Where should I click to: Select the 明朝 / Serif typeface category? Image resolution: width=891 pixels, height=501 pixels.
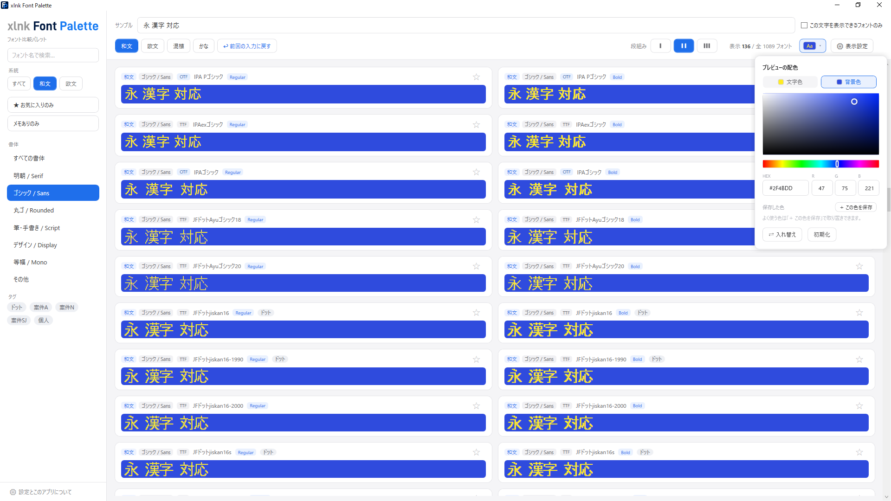53,176
